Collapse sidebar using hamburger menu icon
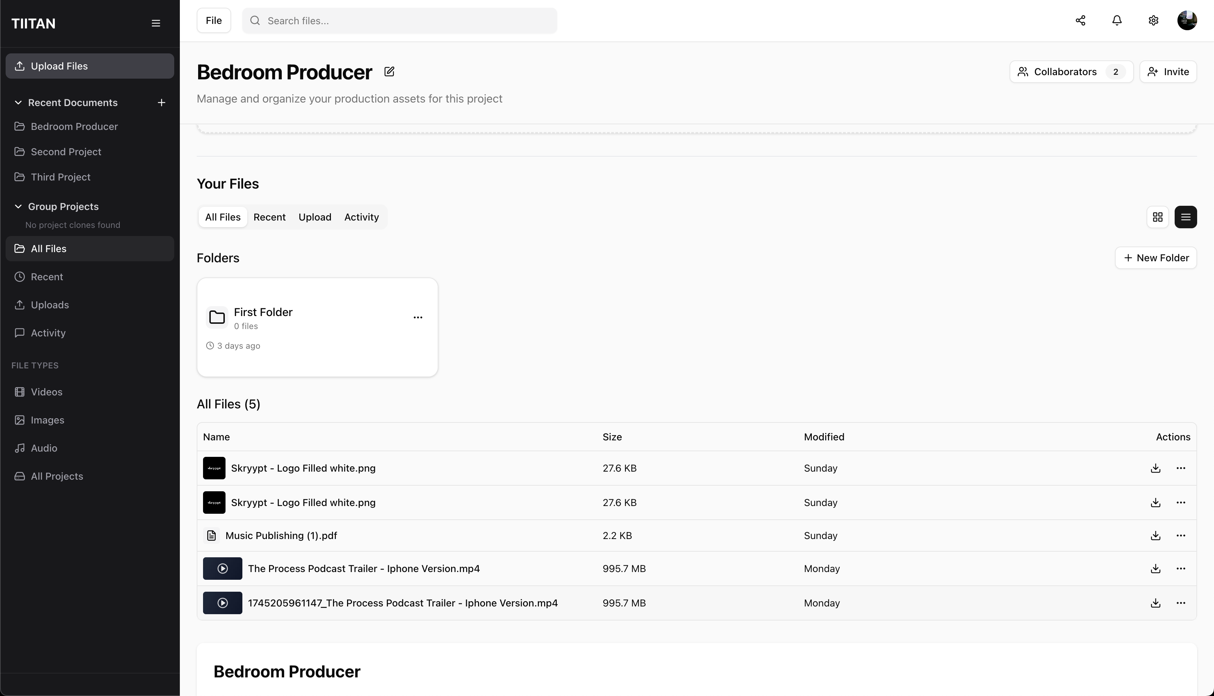1214x696 pixels. 155,24
